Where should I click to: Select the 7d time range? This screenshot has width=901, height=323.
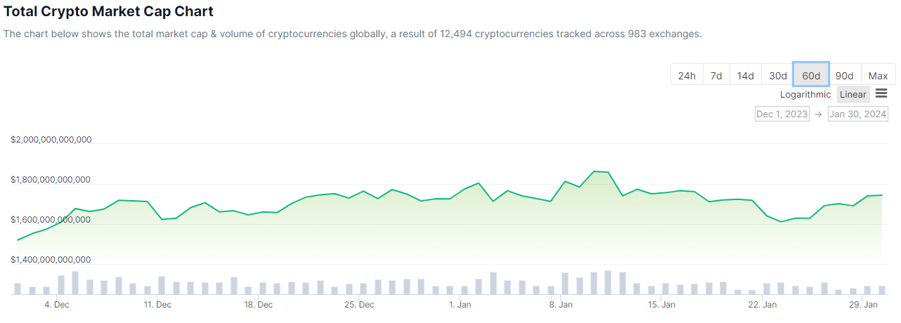point(716,76)
